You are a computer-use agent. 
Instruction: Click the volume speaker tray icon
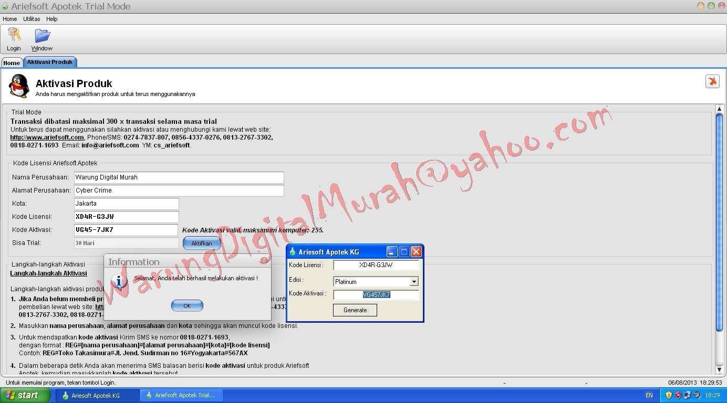(697, 395)
